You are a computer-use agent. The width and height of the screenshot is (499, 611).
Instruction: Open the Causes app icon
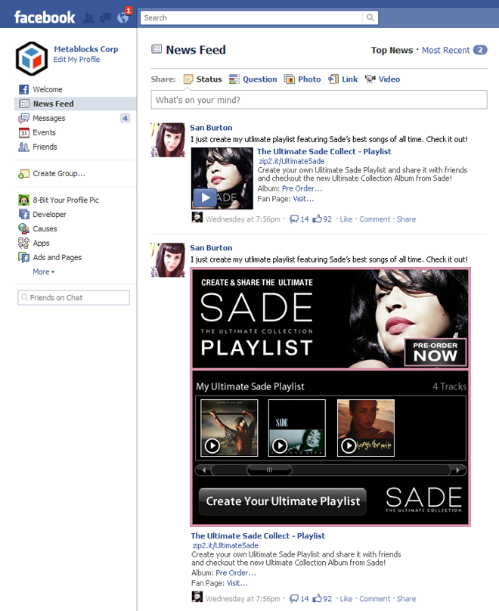pos(23,228)
